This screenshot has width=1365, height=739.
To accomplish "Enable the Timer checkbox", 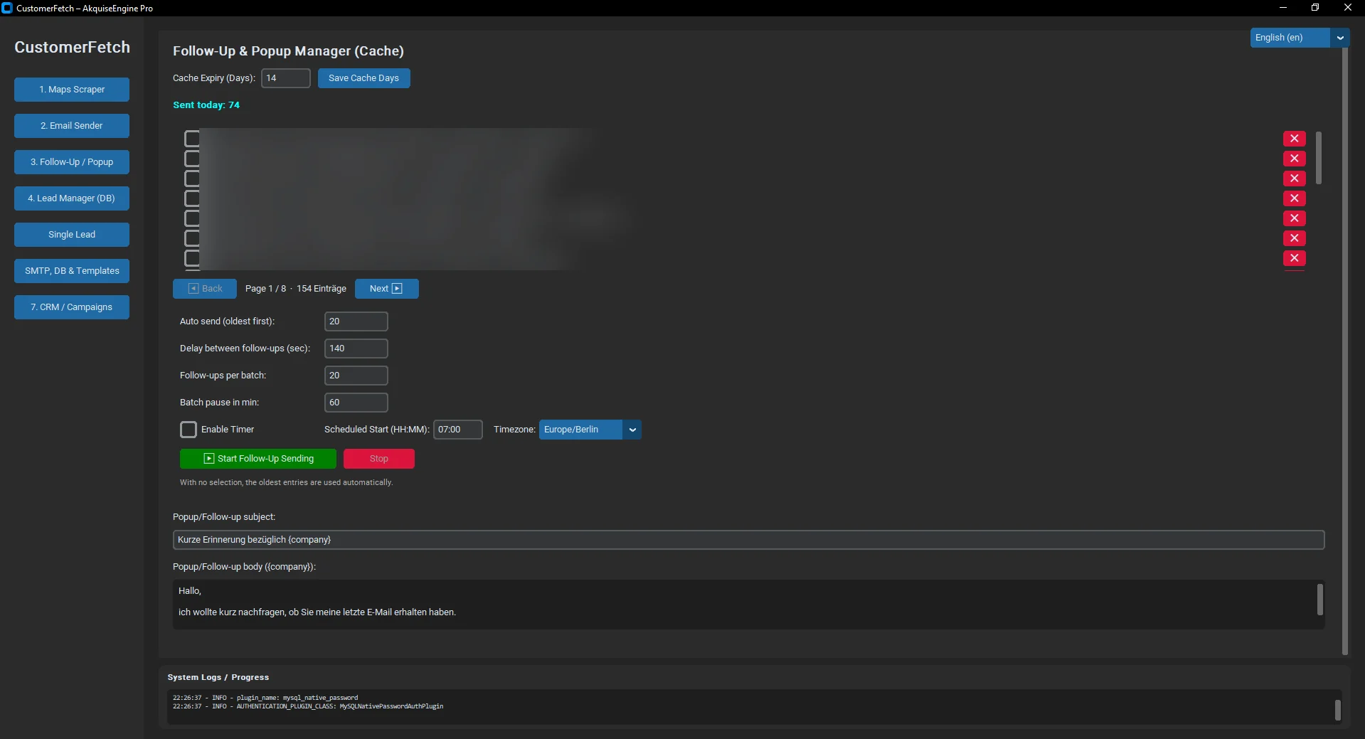I will [x=188, y=430].
